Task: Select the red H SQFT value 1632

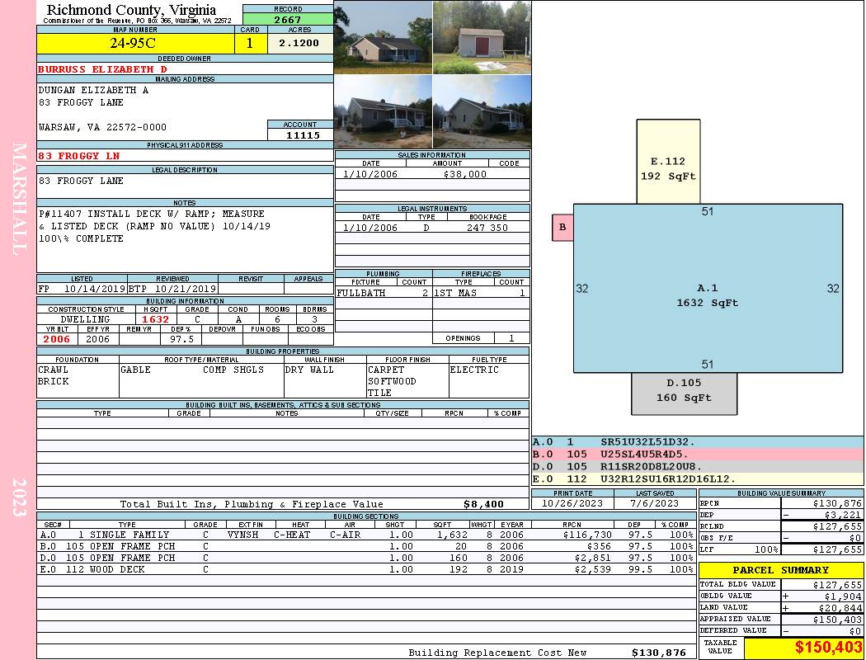Action: pos(155,319)
